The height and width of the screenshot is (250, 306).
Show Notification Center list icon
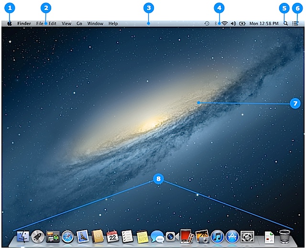[x=295, y=23]
